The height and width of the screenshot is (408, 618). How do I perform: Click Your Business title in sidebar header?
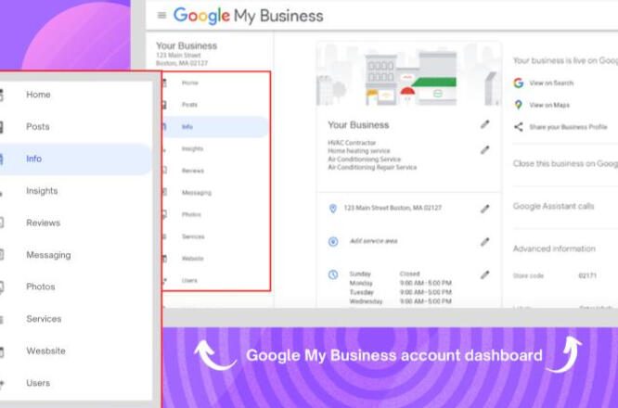pos(187,46)
